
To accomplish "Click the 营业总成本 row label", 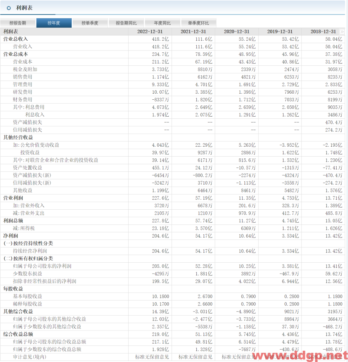I will (16, 54).
